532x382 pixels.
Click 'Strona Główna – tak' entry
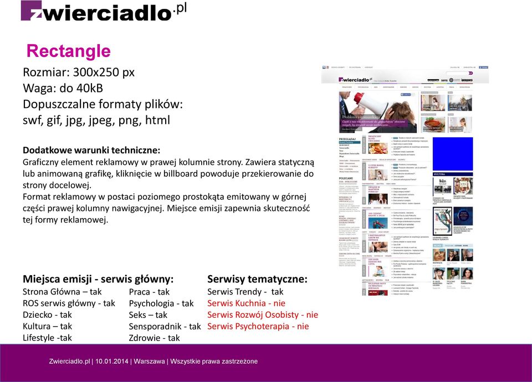point(62,292)
